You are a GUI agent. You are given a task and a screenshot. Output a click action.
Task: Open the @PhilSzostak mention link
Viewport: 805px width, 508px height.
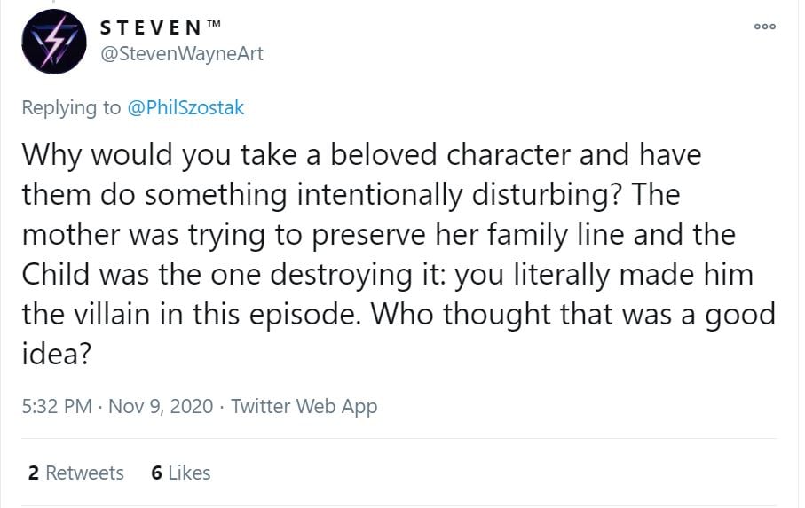click(x=186, y=108)
